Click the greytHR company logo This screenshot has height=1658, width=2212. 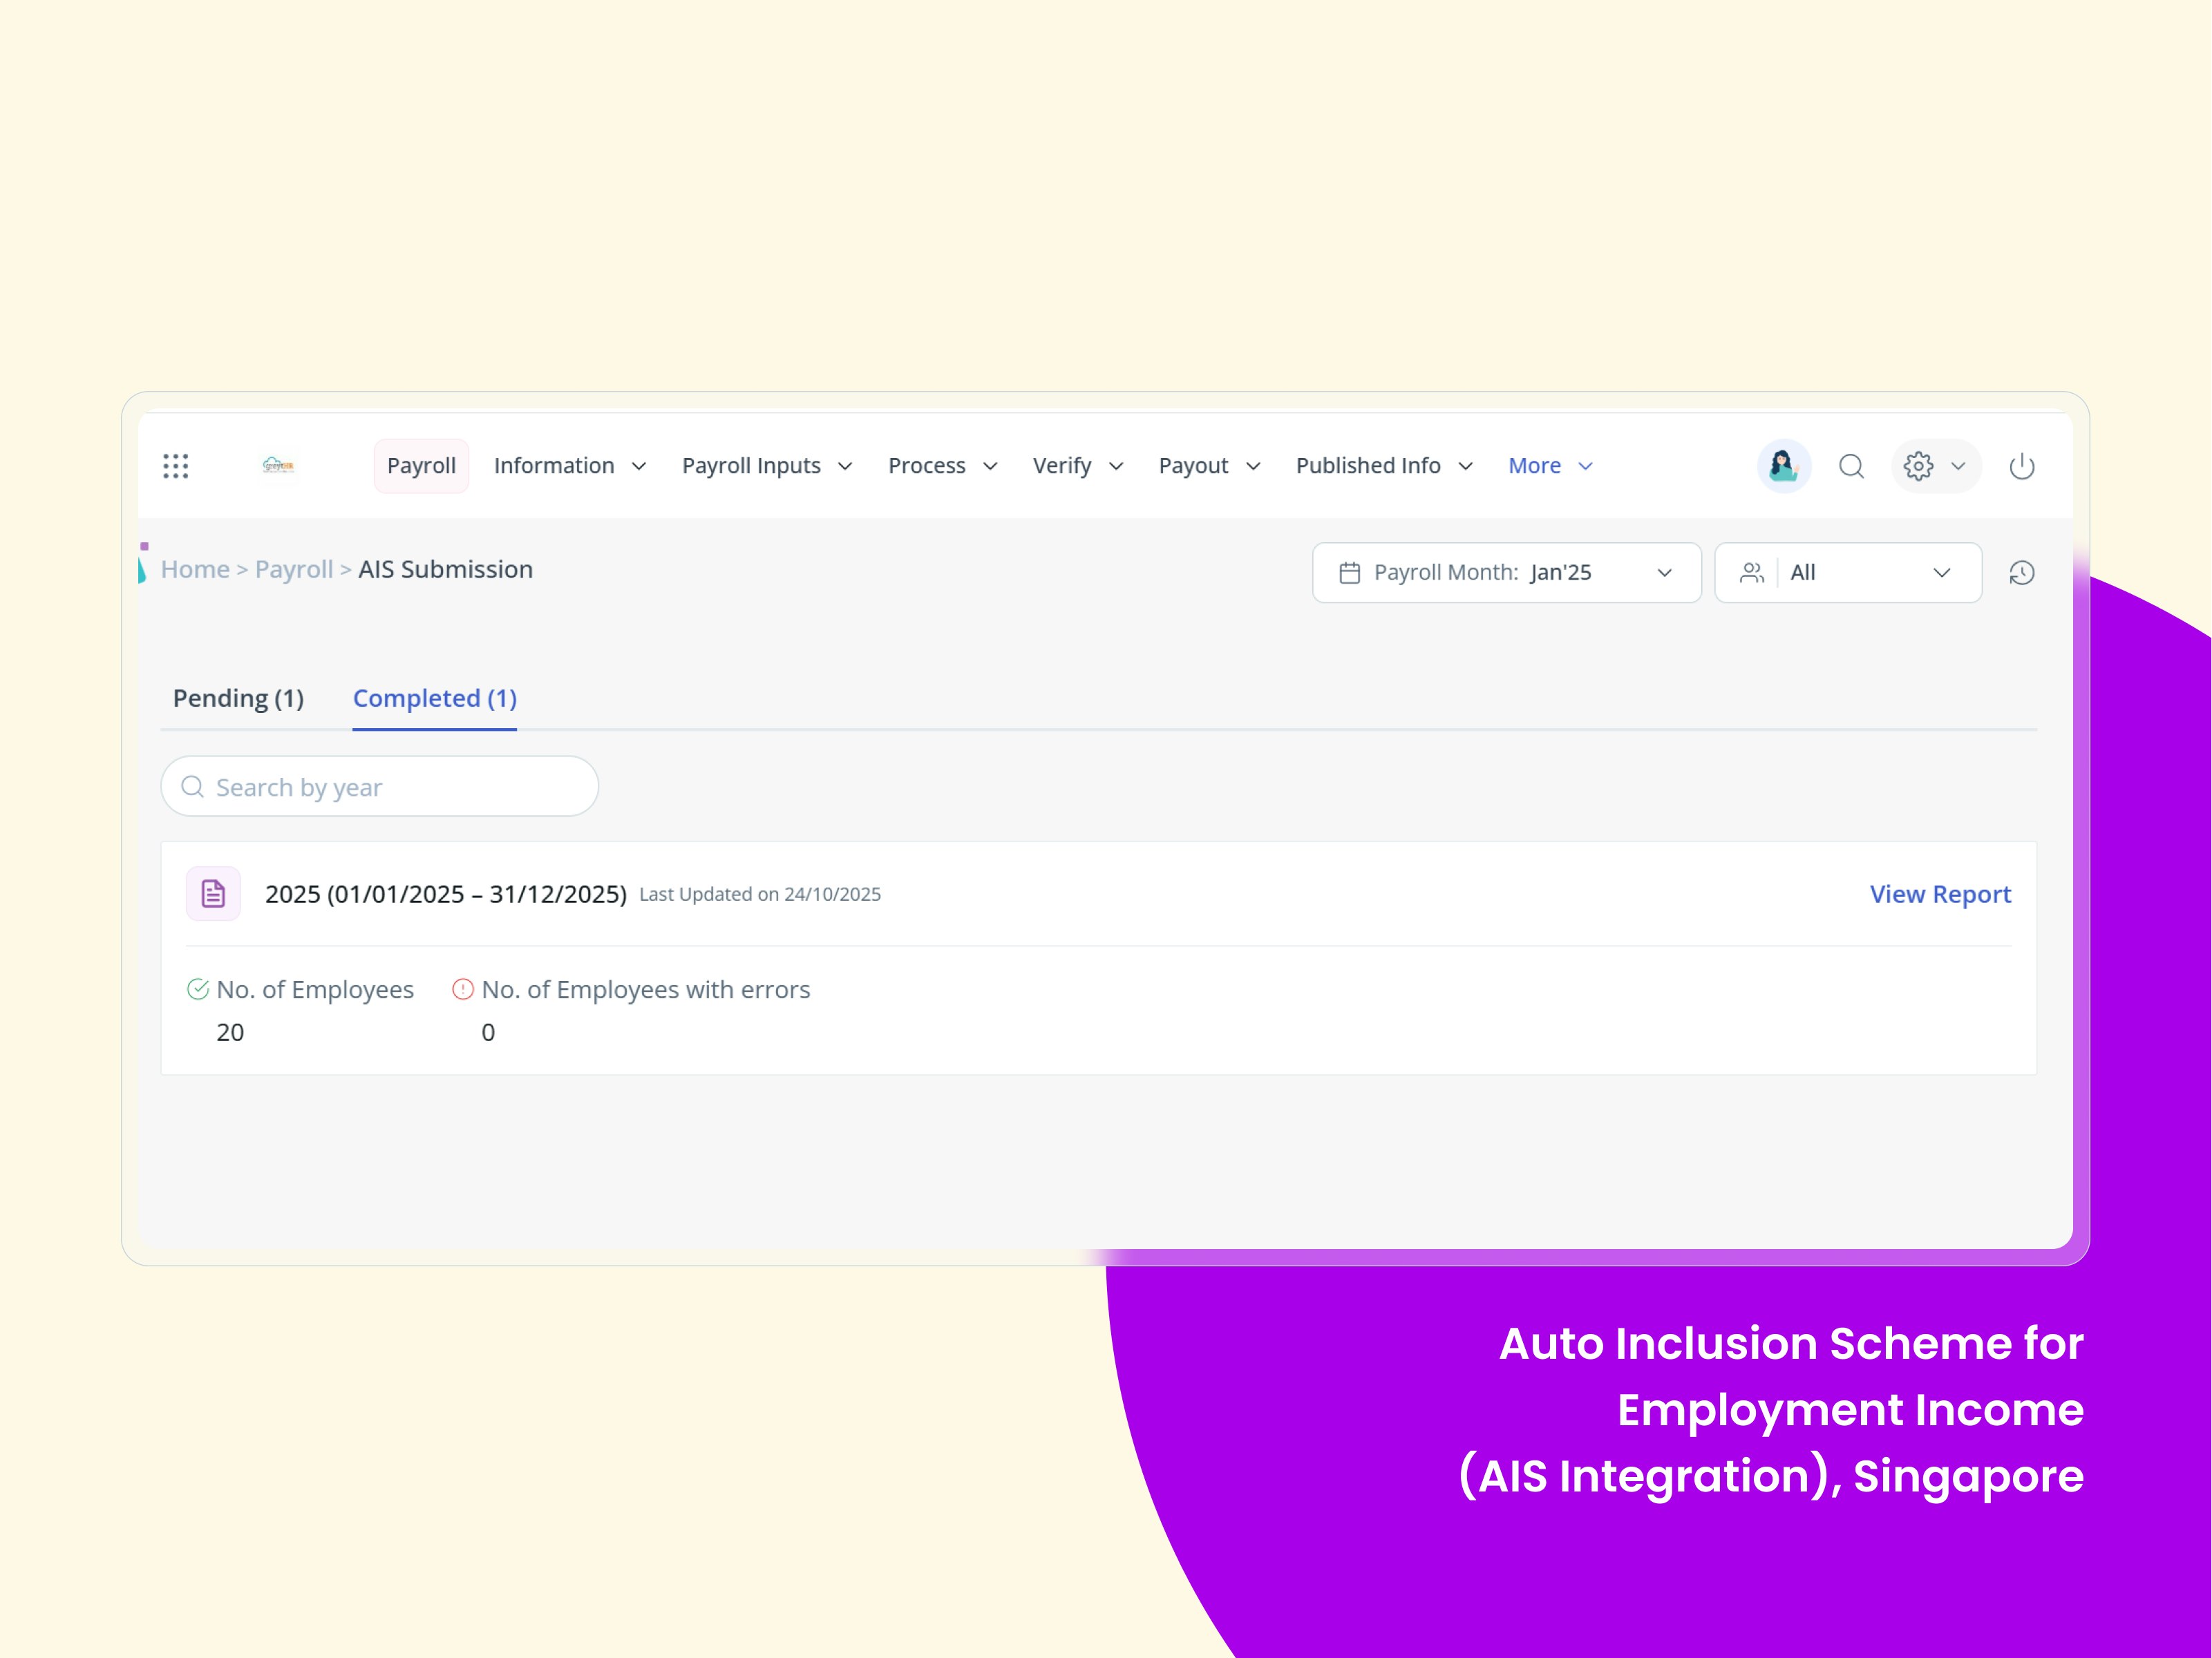coord(278,466)
